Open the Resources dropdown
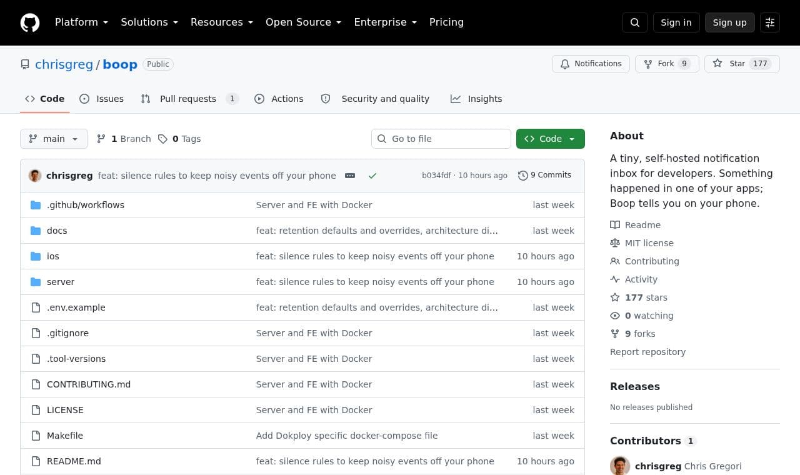 [222, 22]
